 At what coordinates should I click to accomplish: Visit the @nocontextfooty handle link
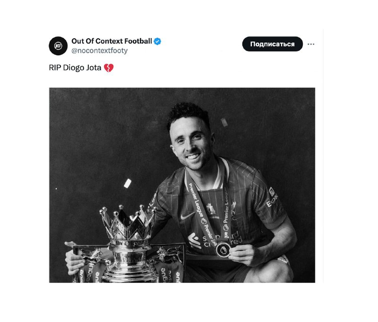coord(100,51)
